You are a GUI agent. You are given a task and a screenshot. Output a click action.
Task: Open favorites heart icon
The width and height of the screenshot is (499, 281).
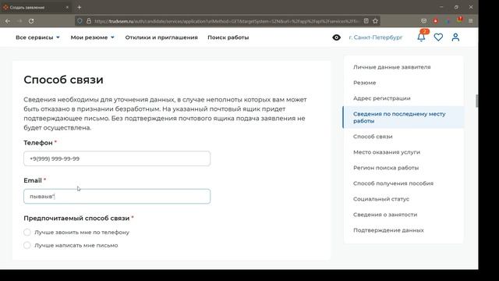[438, 37]
